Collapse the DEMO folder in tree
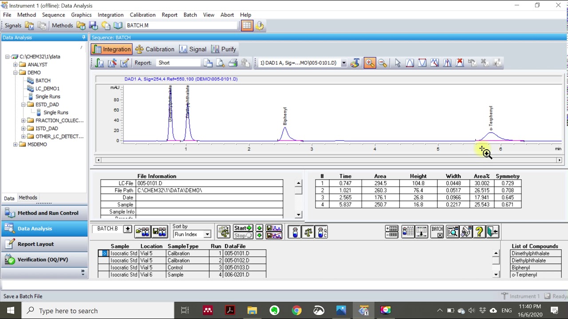Viewport: 568px width, 319px height. pos(16,73)
